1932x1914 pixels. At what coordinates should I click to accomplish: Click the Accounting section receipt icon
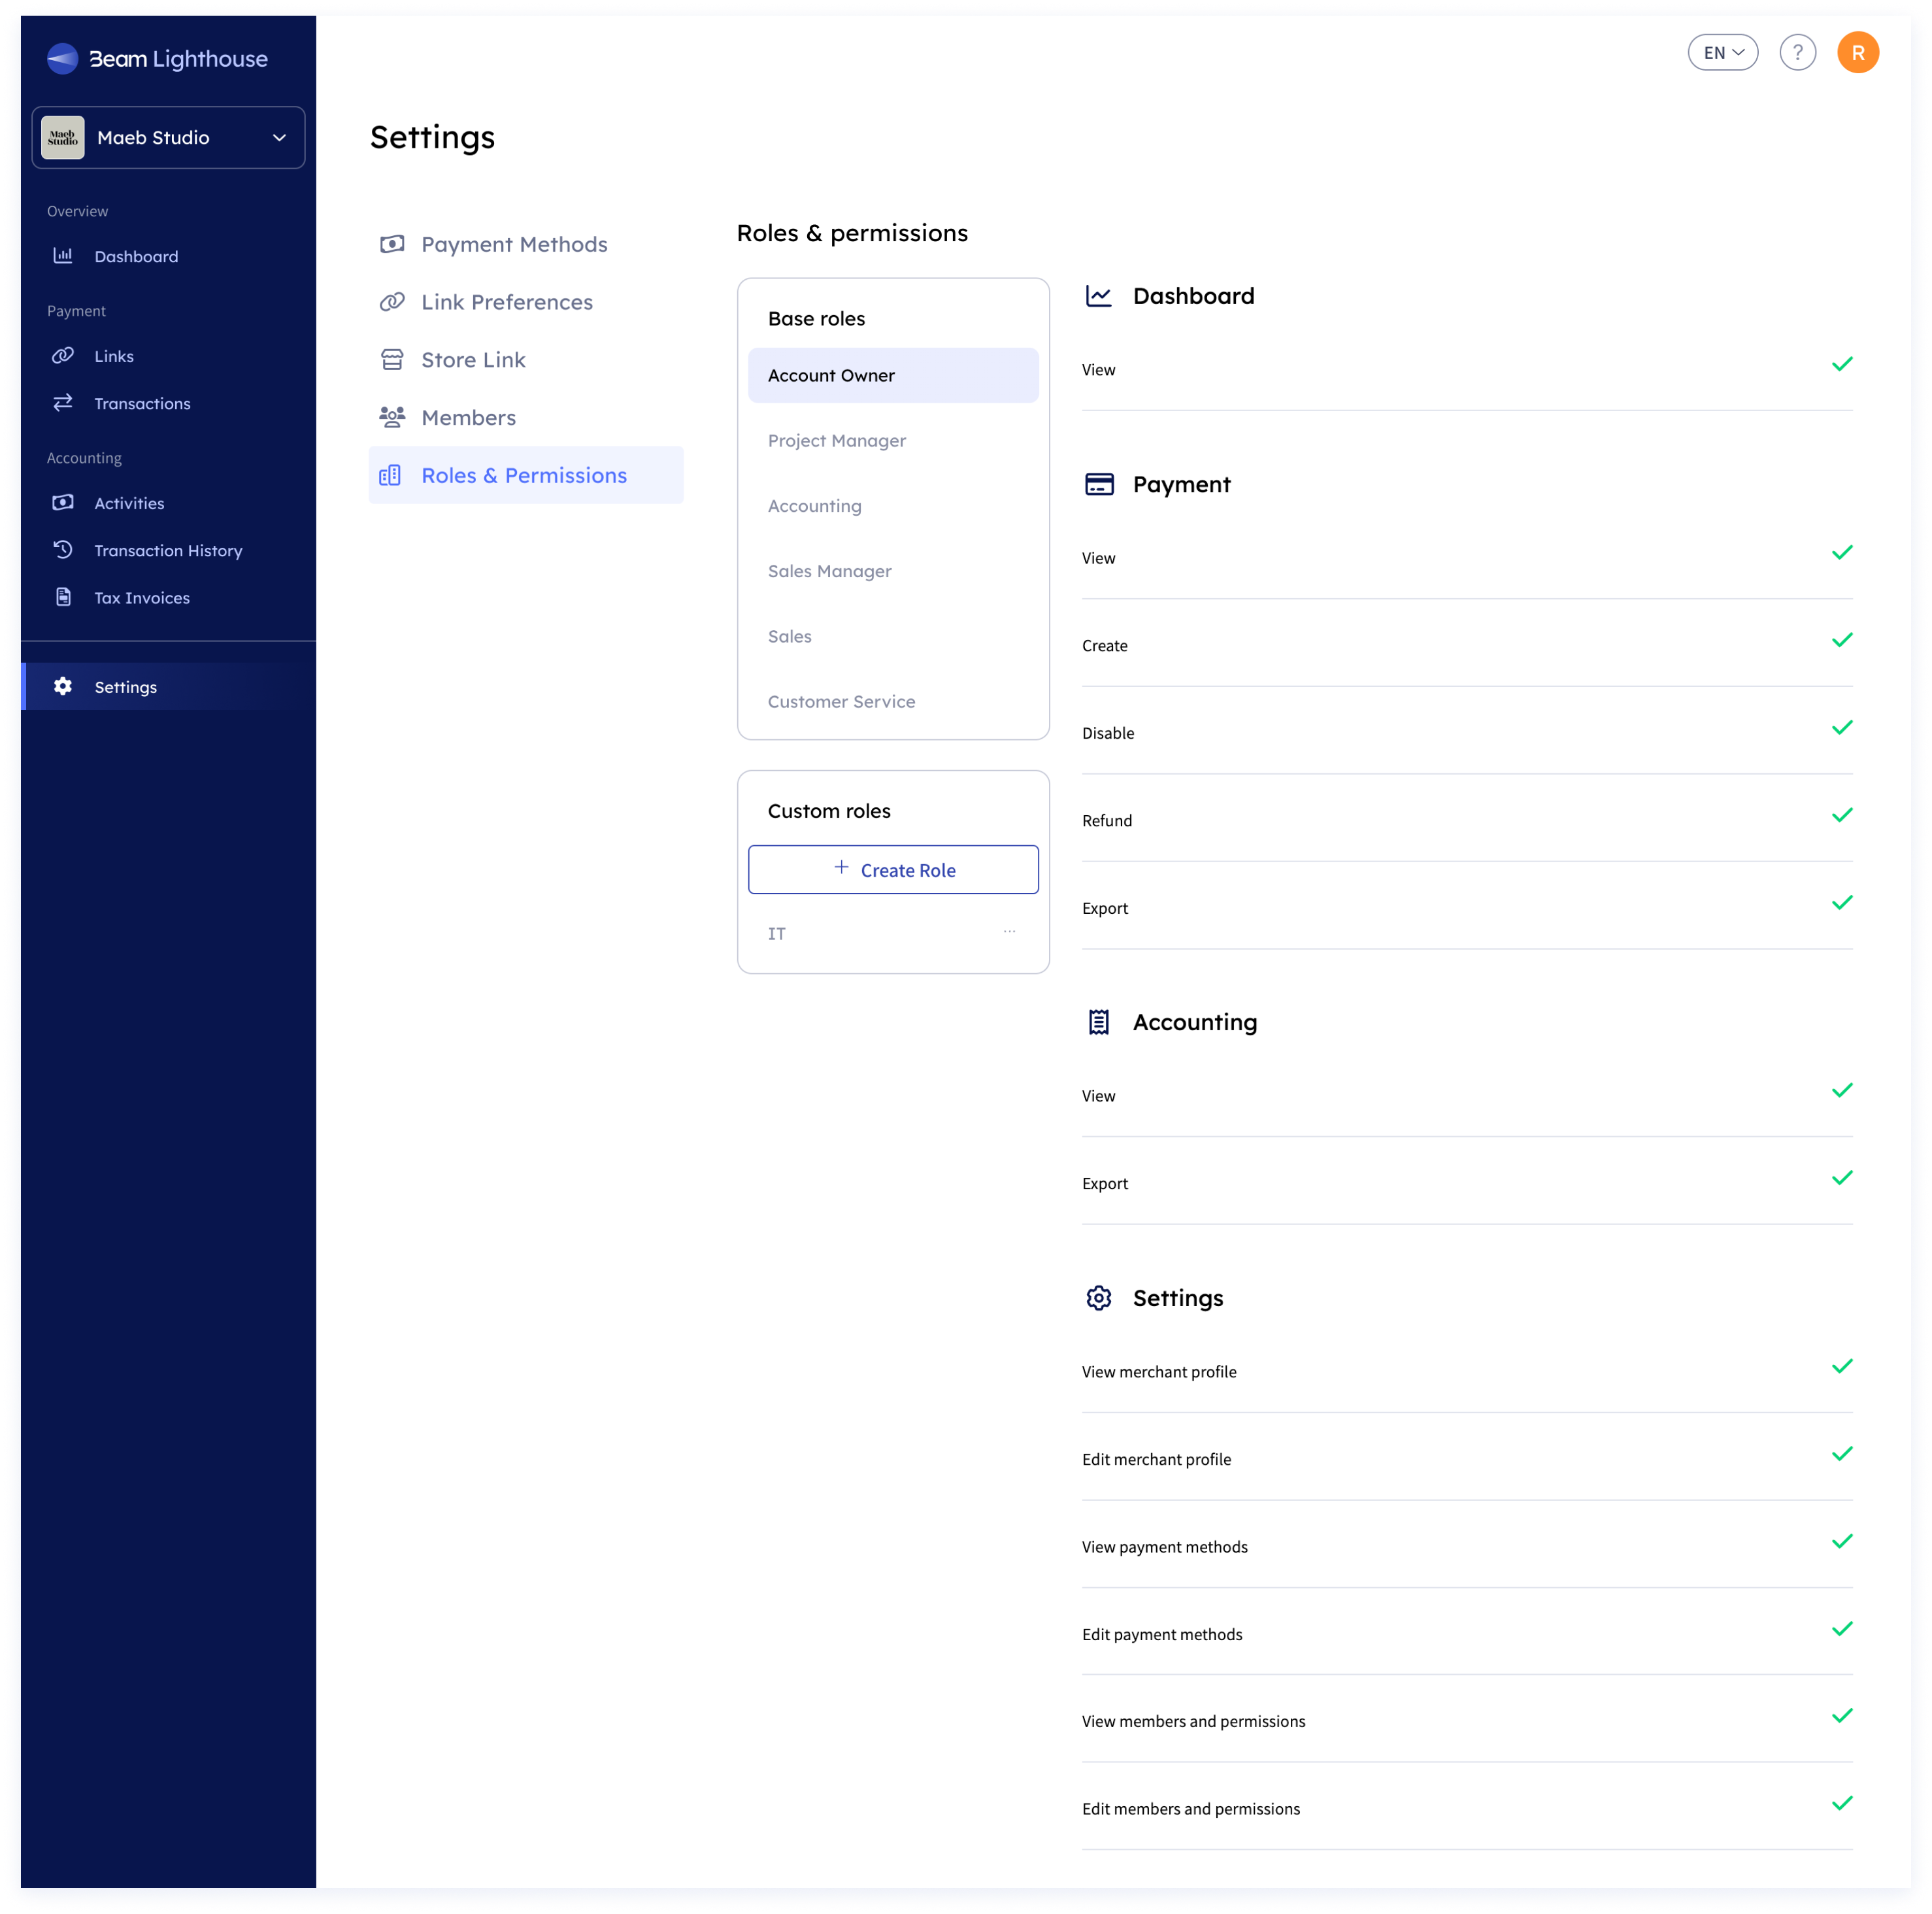pyautogui.click(x=1098, y=1022)
